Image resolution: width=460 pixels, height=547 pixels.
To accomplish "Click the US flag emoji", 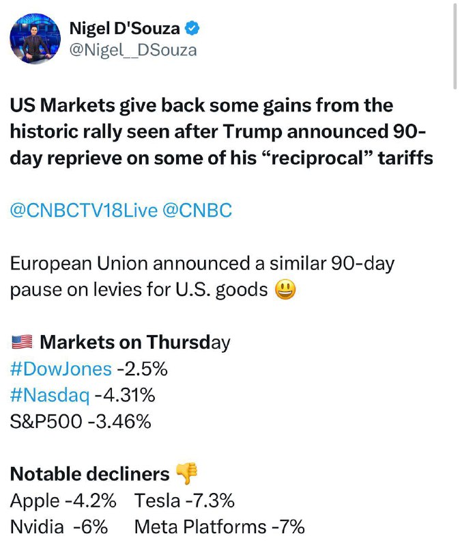I will coord(22,343).
